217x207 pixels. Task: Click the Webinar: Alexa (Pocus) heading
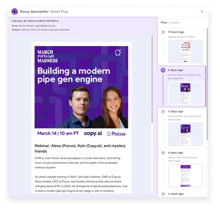click(80, 148)
